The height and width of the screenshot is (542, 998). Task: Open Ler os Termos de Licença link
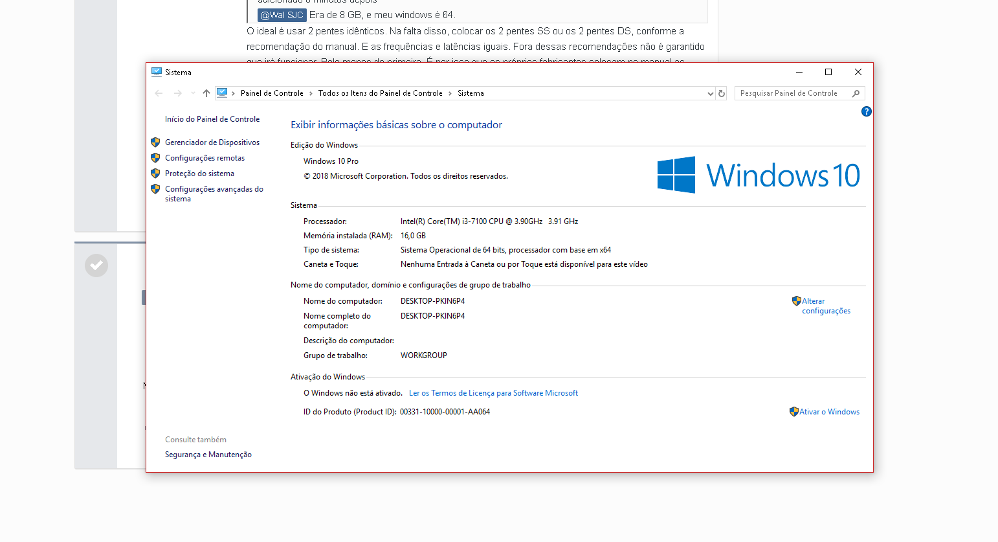click(493, 393)
